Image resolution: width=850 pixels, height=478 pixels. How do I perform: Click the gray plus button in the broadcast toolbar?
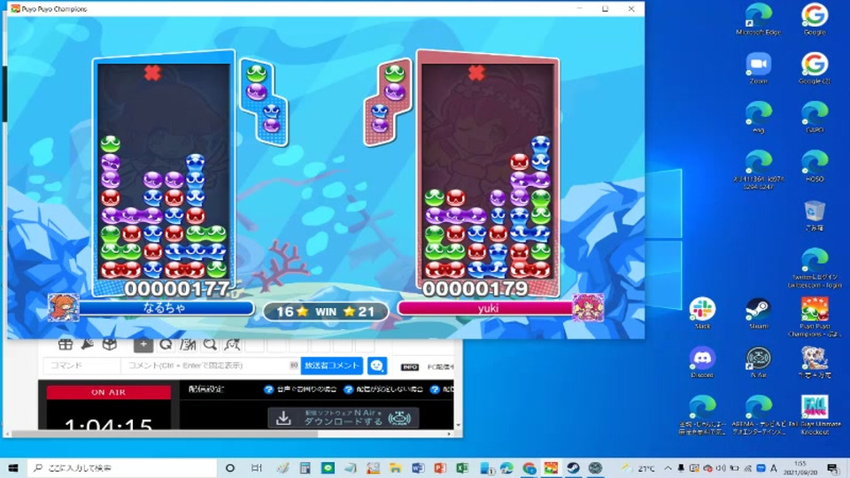143,344
